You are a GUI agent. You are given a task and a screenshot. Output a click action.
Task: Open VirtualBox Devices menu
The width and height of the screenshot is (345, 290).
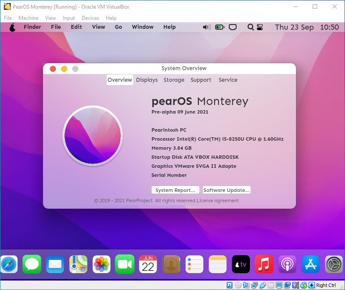90,18
